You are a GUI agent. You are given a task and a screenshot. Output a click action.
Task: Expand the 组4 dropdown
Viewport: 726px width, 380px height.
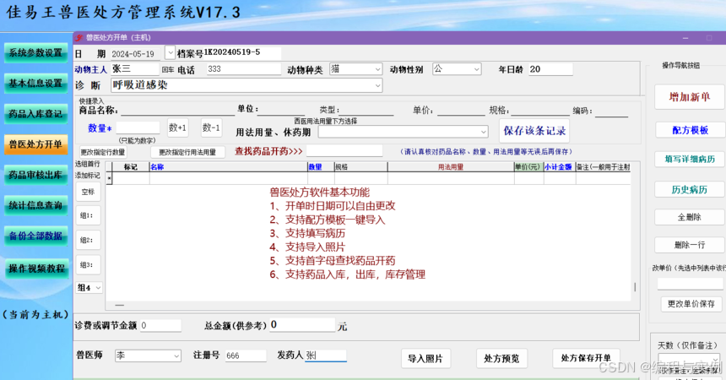click(x=98, y=288)
